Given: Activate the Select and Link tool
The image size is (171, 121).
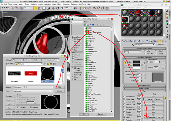Looking at the screenshot, I should coord(13,8).
